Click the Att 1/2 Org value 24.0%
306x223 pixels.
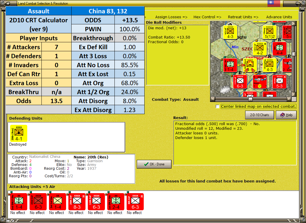(x=130, y=92)
